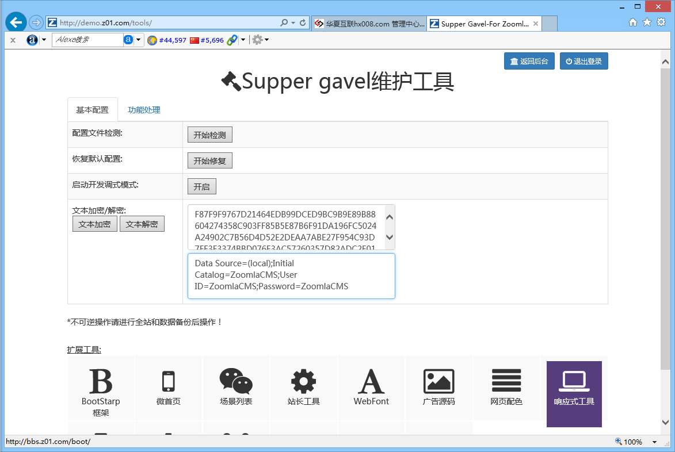Open the 响应式工具 laptop tile

point(574,394)
